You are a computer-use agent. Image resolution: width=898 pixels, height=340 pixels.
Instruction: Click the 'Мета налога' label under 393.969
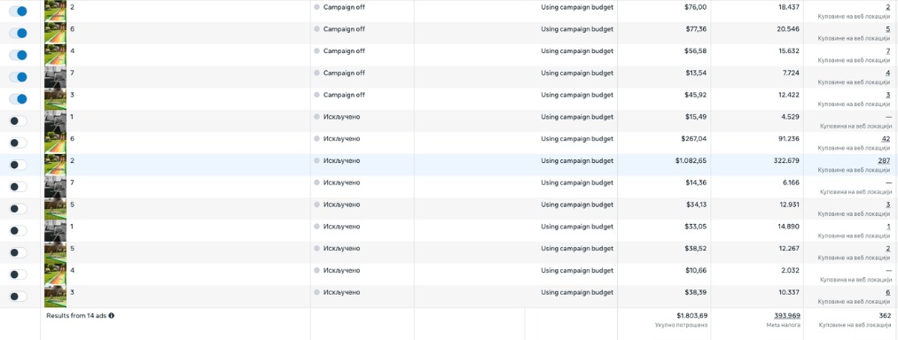coord(784,325)
